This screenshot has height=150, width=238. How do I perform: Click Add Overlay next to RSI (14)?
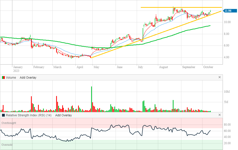pos(63,115)
